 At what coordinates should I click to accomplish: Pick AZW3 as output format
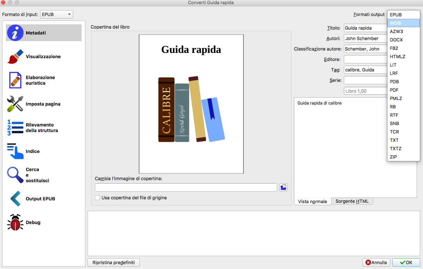[403, 31]
